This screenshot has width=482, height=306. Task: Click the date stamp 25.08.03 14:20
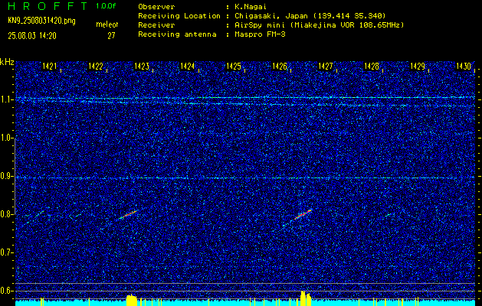click(x=32, y=36)
